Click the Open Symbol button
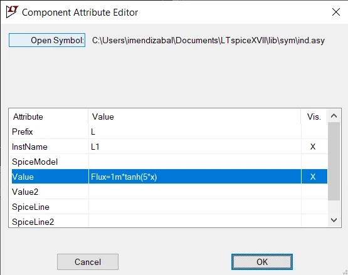 tap(47, 40)
